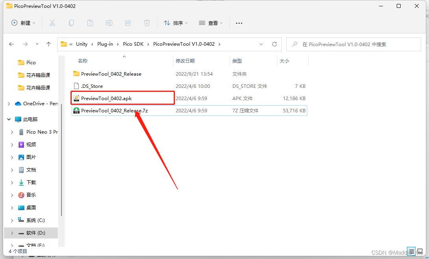Click the 53,716 KB size value
429x259 pixels.
coord(294,111)
